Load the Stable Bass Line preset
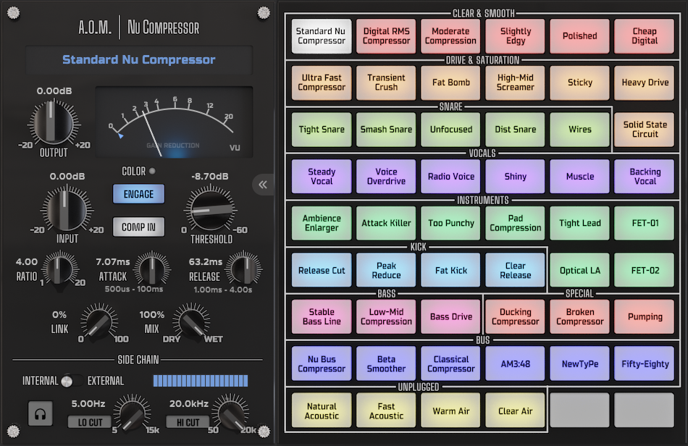The image size is (688, 446). [x=322, y=316]
